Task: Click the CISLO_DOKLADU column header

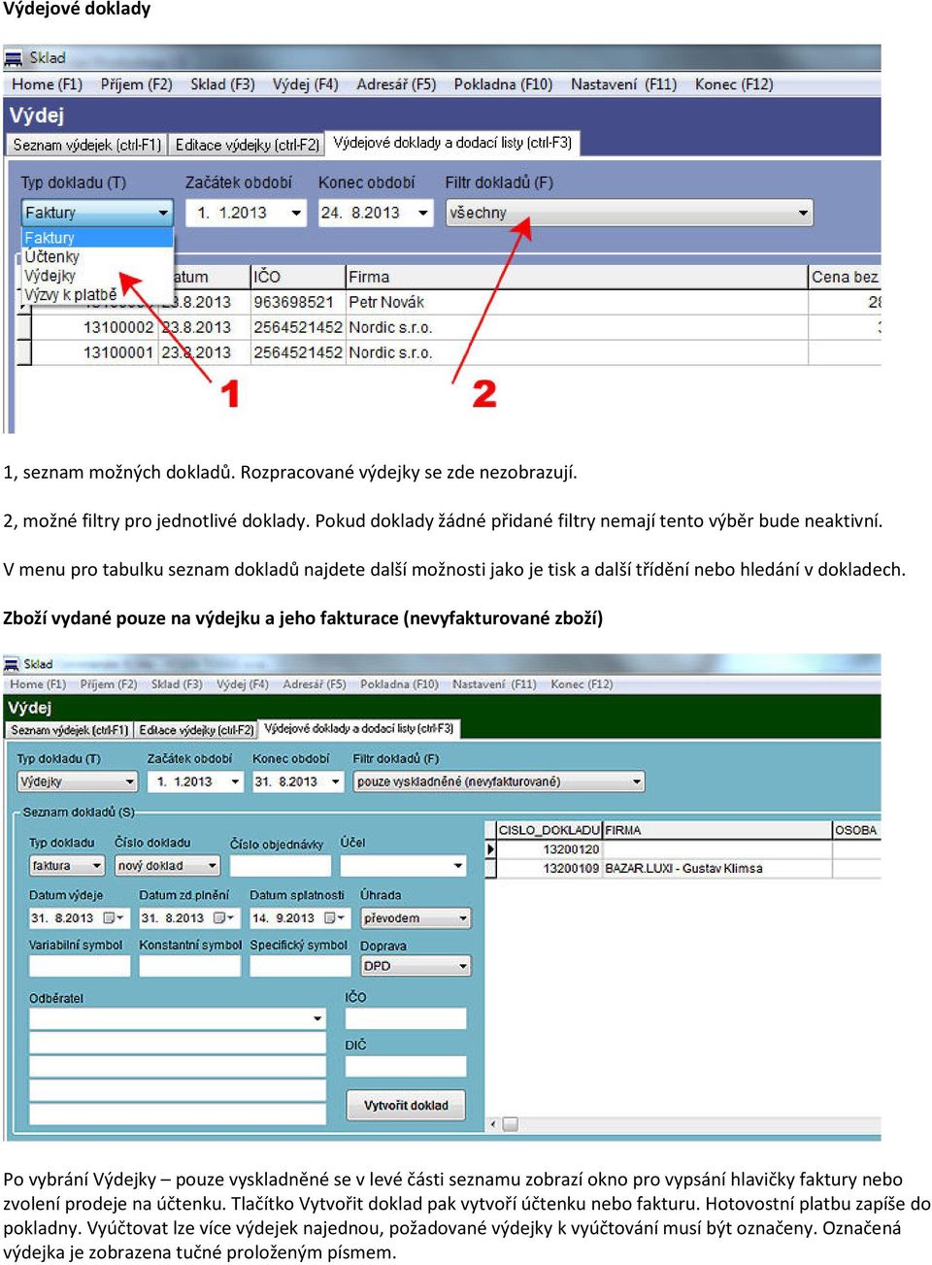Action: coord(549,830)
